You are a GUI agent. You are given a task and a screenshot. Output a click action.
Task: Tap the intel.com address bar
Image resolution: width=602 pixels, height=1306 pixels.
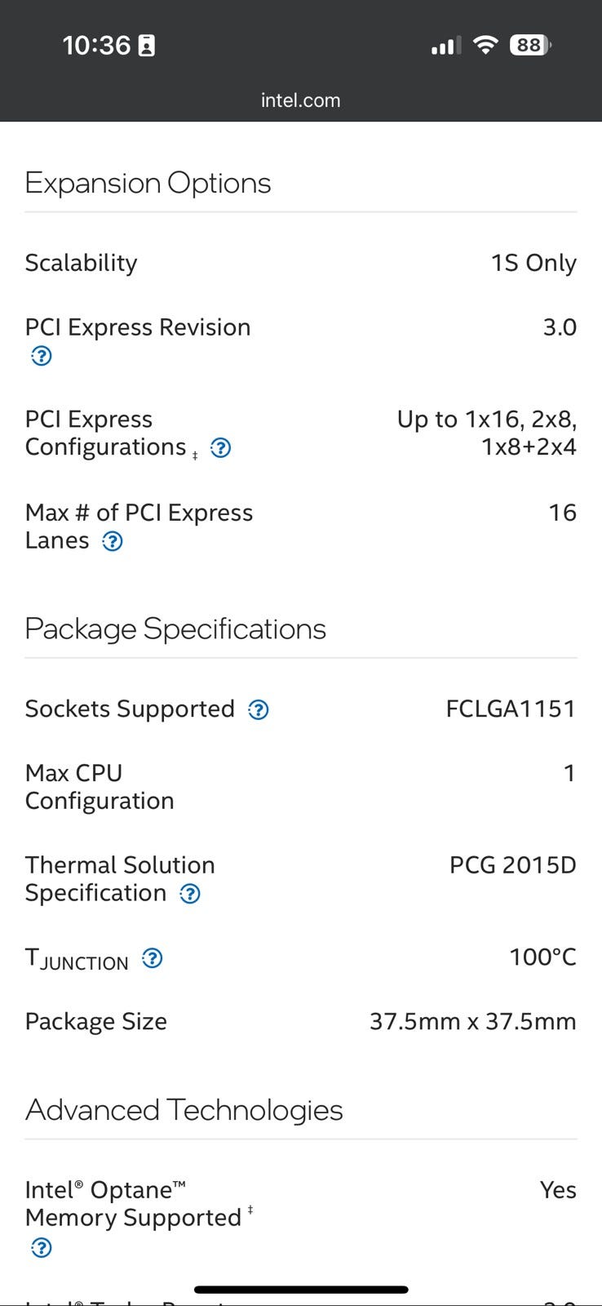click(300, 100)
